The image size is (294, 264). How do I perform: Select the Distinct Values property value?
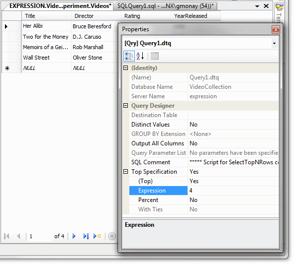(233, 125)
